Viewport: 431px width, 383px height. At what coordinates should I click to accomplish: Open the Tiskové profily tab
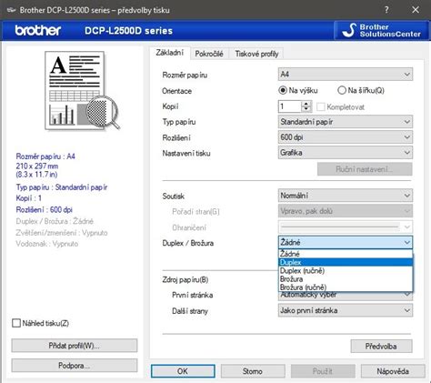point(256,54)
